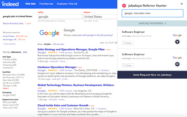The width and height of the screenshot is (187, 117).
Task: Click Google logo on first Software Engineer card
Action: [177, 35]
